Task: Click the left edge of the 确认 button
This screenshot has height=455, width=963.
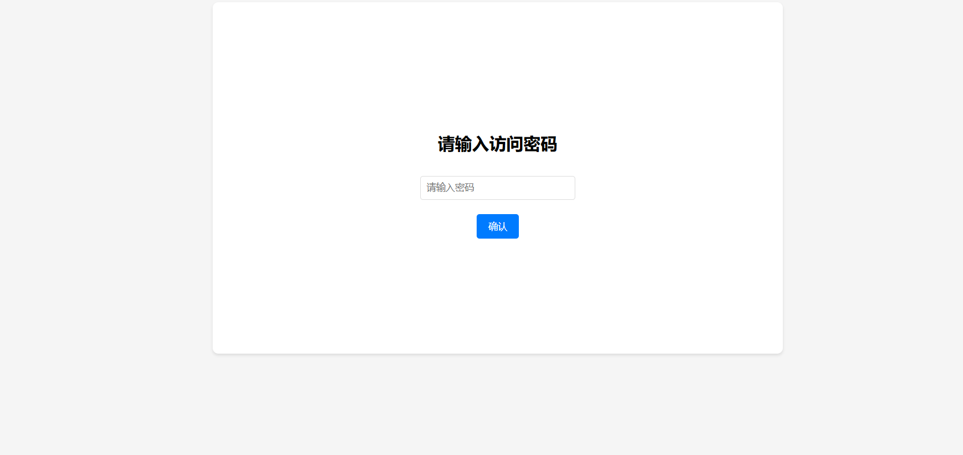Action: pyautogui.click(x=481, y=227)
